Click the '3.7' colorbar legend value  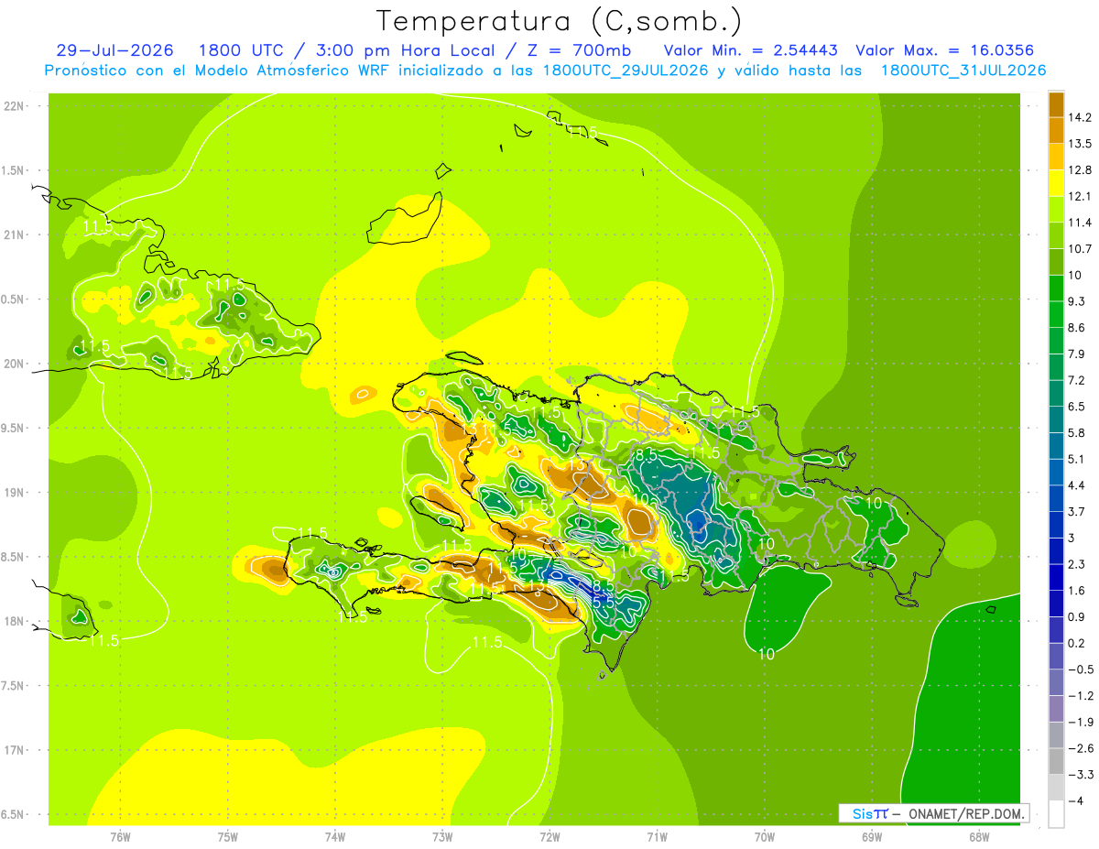[x=1076, y=512]
